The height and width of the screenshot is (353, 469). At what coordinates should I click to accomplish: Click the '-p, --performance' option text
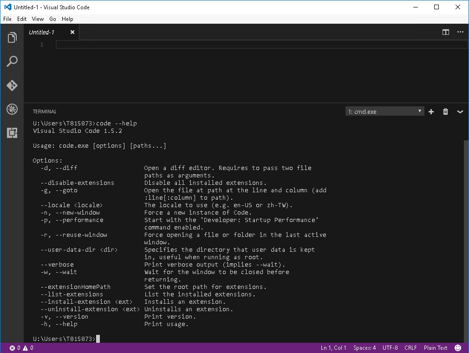[x=72, y=220]
